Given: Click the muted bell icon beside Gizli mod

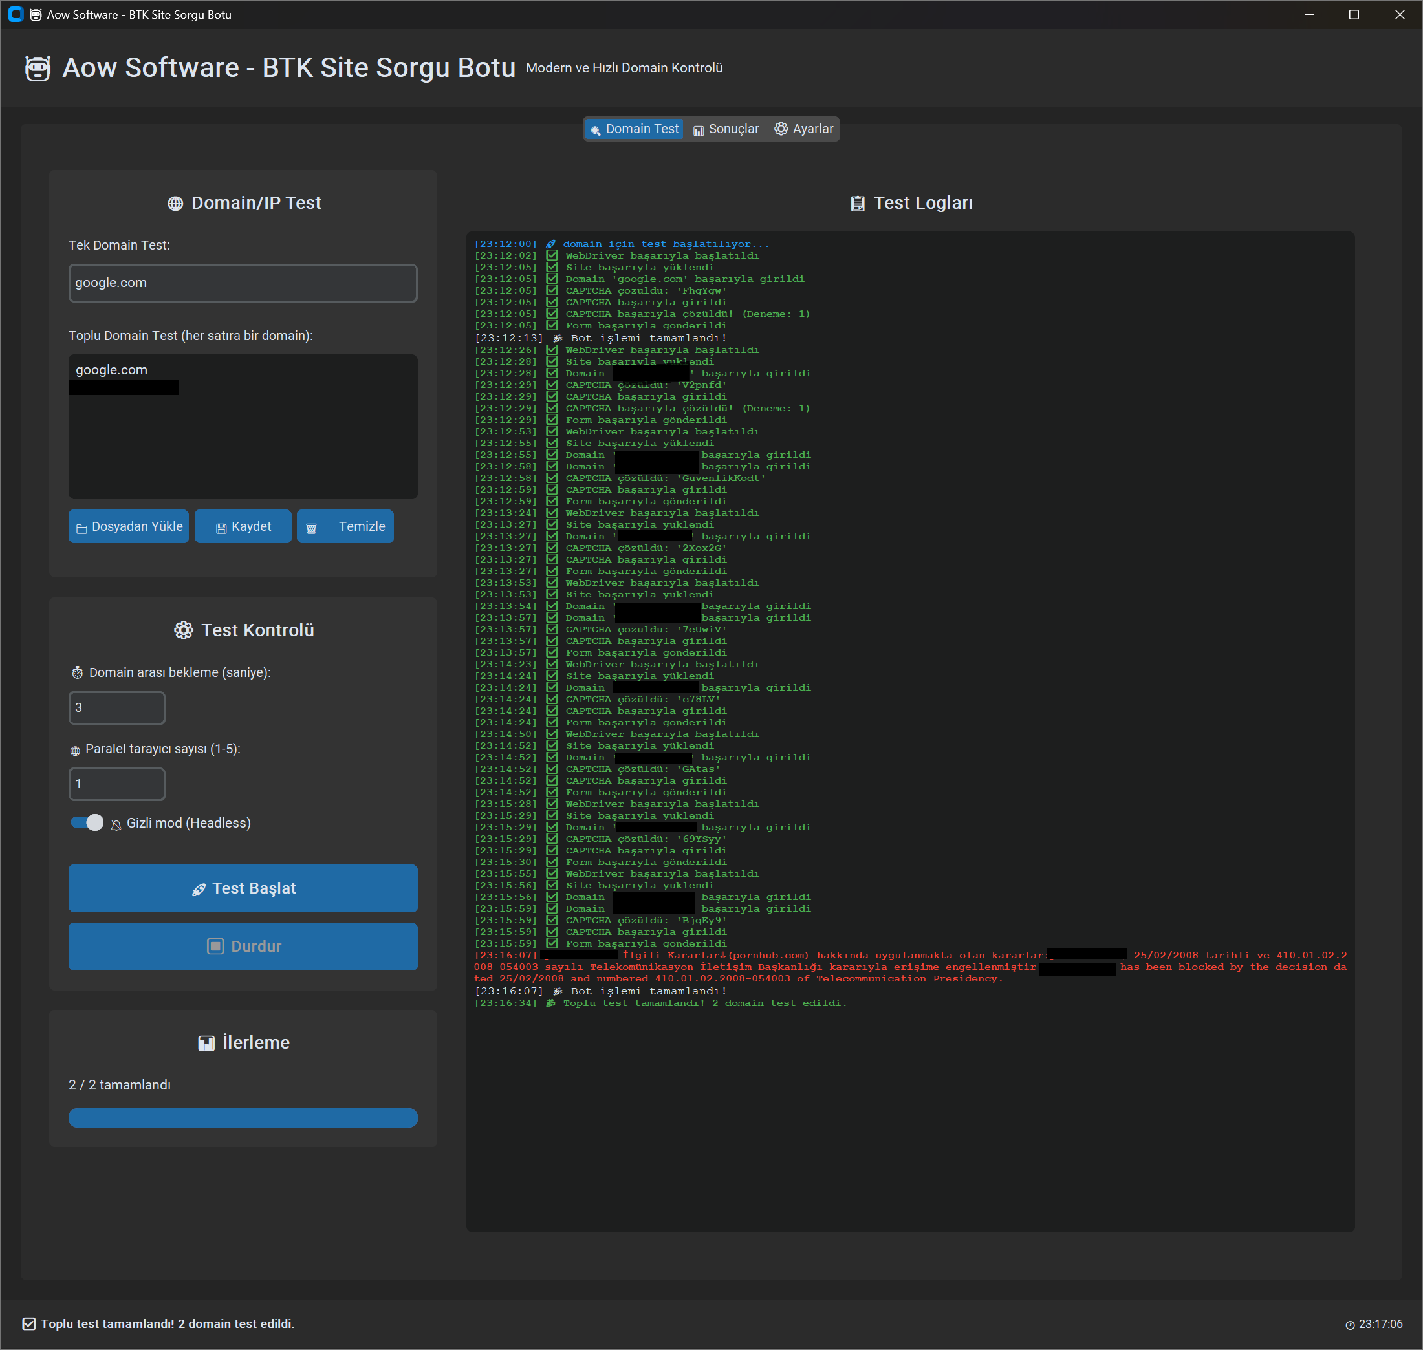Looking at the screenshot, I should pos(116,825).
